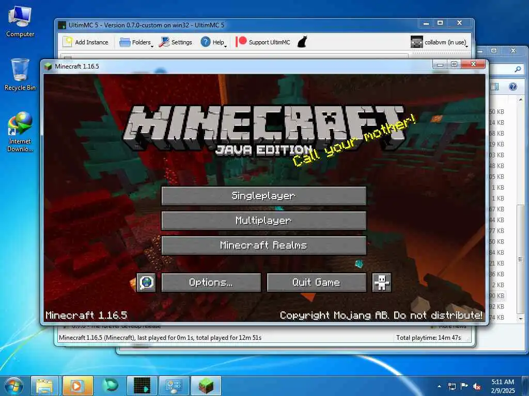Open File Explorer from the taskbar
The image size is (529, 396).
pos(44,386)
